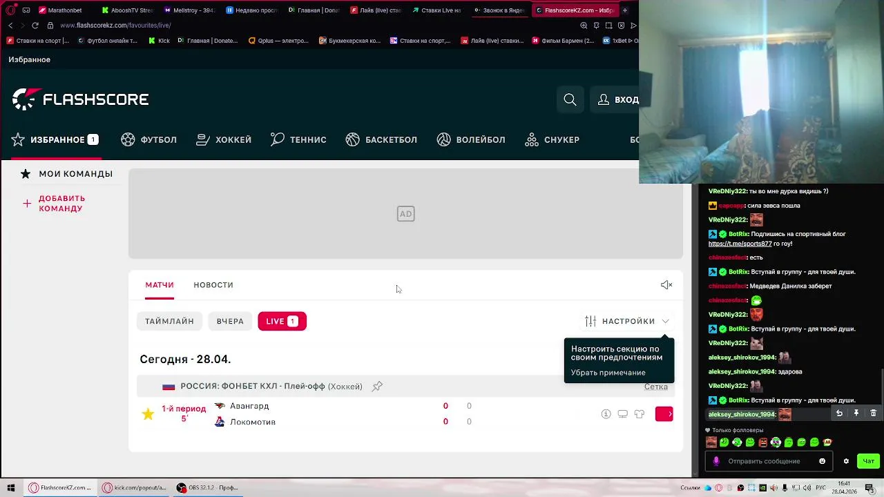The image size is (884, 497).
Task: Open the Windows notification center
Action: 870,488
